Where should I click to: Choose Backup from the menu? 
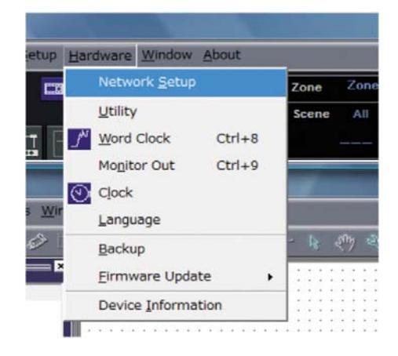[176, 249]
